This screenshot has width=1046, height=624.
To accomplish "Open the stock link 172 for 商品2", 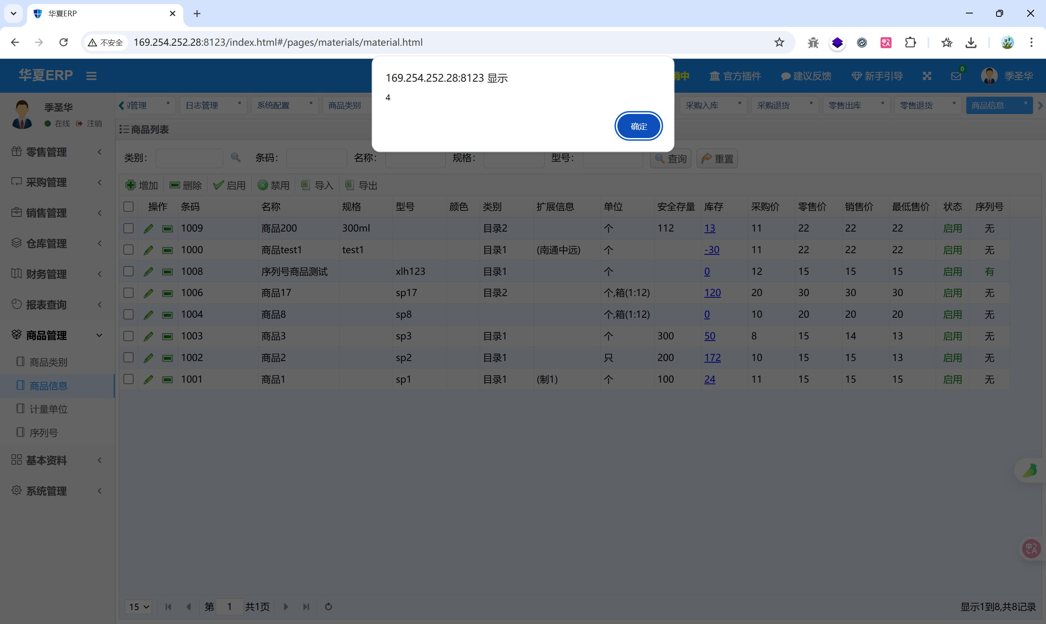I will 712,358.
